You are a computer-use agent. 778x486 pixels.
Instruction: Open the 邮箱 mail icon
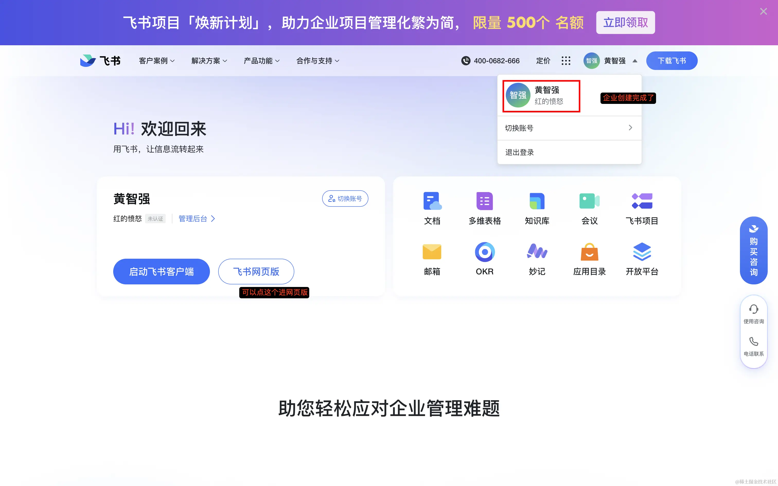coord(432,252)
